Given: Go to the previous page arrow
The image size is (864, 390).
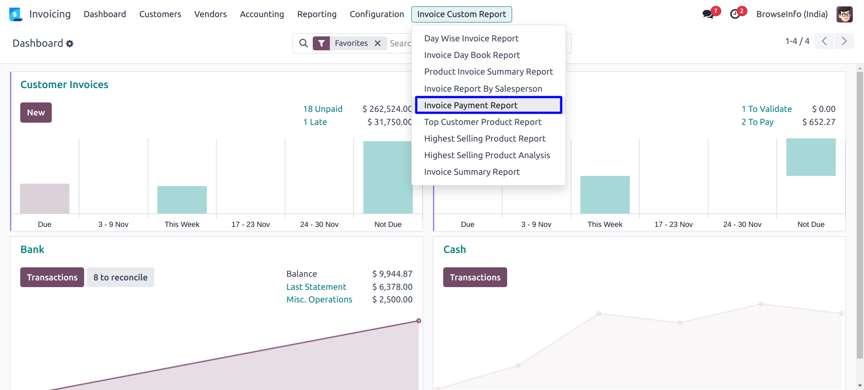Looking at the screenshot, I should [x=824, y=41].
